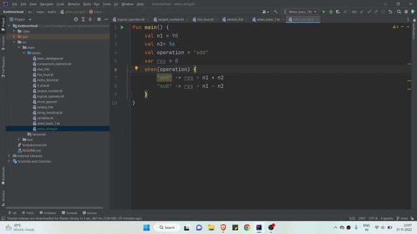Image resolution: width=417 pixels, height=234 pixels.
Task: Click the green Run button in toolbar
Action: click(x=324, y=12)
